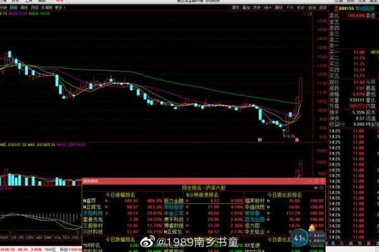Select the 多周期 multi-period tab

pos(47,8)
